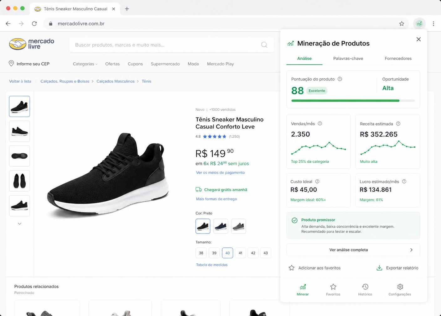Viewport: 441px width, 316px height.
Task: Open the Supermercado menu item
Action: (x=165, y=64)
